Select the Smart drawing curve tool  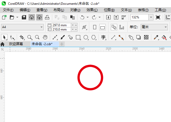pyautogui.click(x=70, y=37)
